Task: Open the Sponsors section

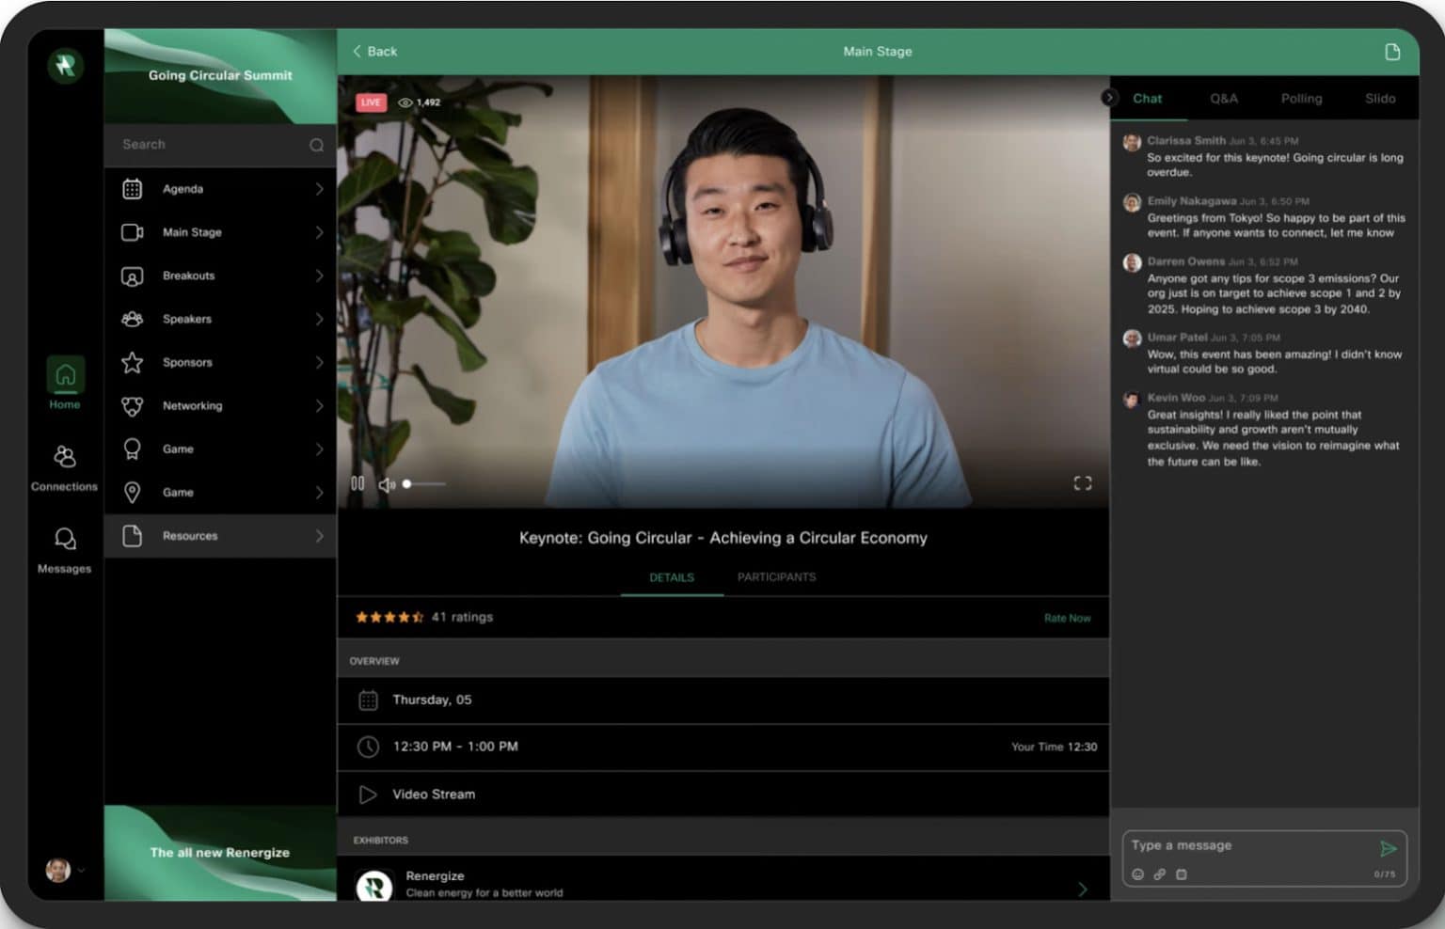Action: 186,362
